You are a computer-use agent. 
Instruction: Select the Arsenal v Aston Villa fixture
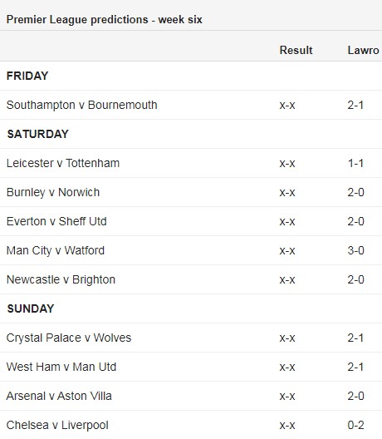[59, 396]
